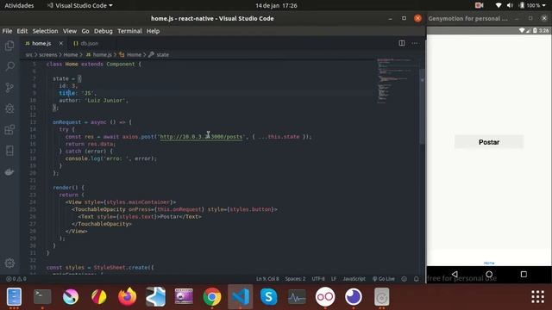Screen dimensions: 552x310
Task: Change line ending via 'LF' status item
Action: (334, 279)
